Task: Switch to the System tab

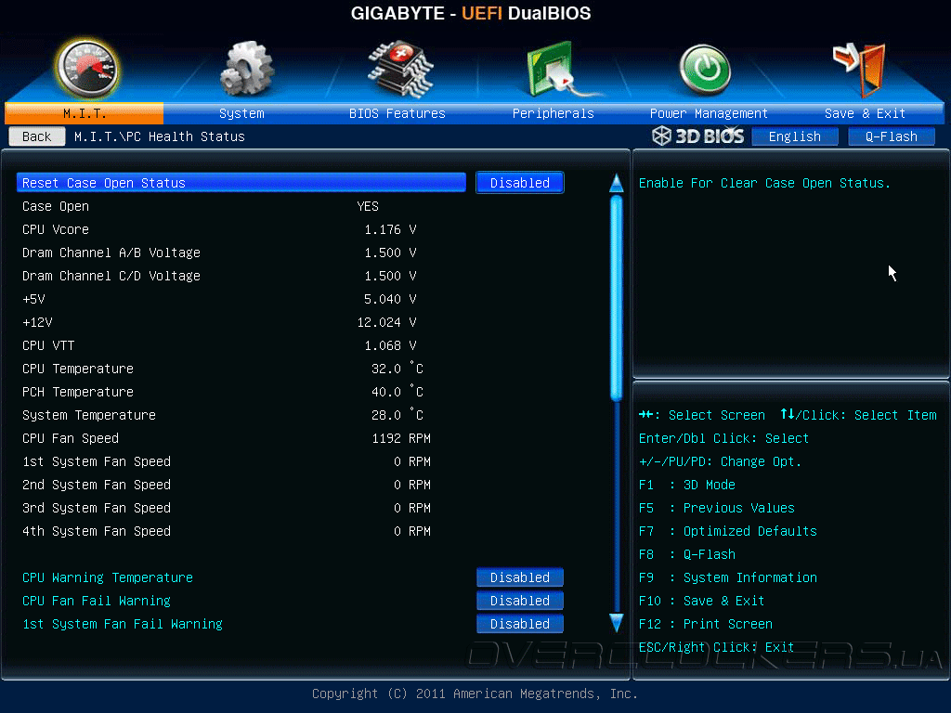Action: point(241,113)
